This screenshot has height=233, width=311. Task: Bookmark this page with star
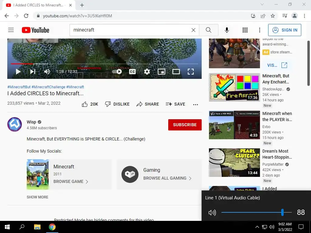(273, 16)
